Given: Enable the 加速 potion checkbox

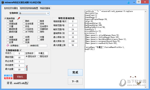Looking at the screenshot, I should click(8, 21).
